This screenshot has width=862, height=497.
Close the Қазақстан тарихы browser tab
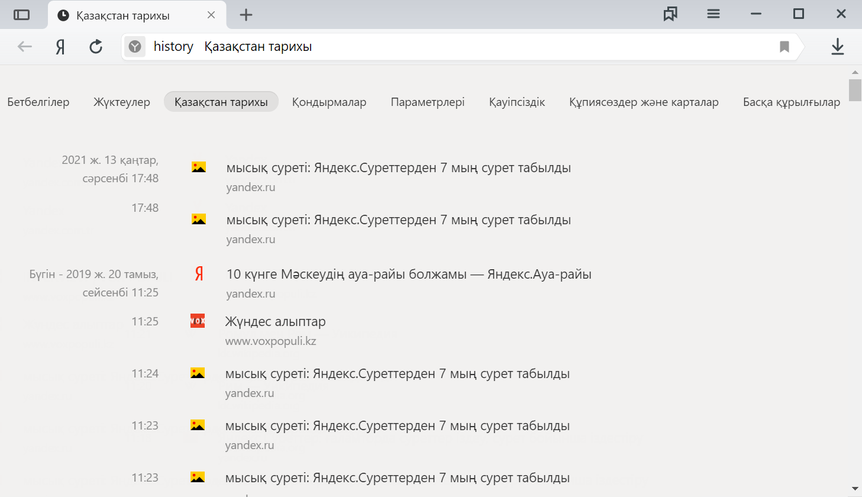coord(211,15)
